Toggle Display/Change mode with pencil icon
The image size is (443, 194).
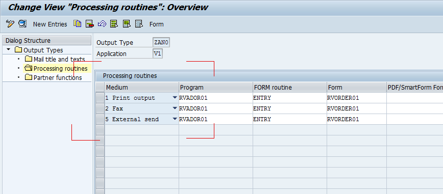(x=10, y=24)
